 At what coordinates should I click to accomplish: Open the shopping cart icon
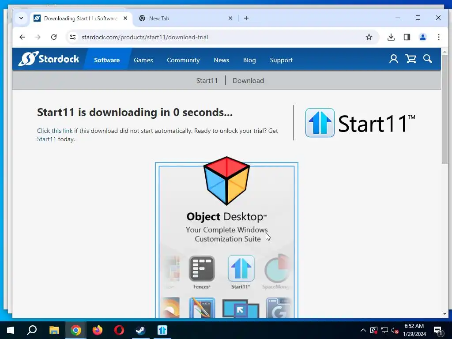pos(411,59)
